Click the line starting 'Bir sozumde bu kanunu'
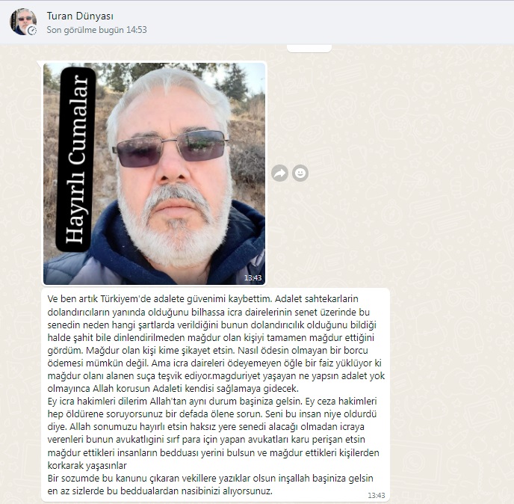 pos(210,478)
